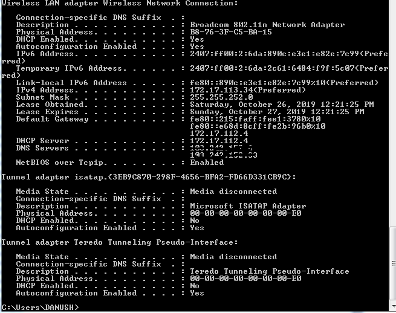Image resolution: width=396 pixels, height=313 pixels.
Task: Click the default gateway fe80::215:faff:fee1:3780%10 entry
Action: [x=258, y=119]
